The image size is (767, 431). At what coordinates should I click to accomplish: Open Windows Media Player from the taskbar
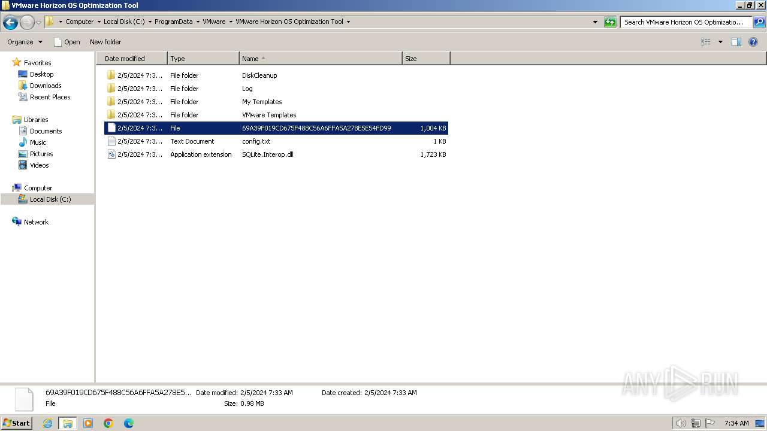coord(88,423)
